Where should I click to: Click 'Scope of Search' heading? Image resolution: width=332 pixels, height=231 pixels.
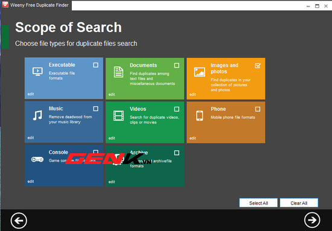click(68, 27)
